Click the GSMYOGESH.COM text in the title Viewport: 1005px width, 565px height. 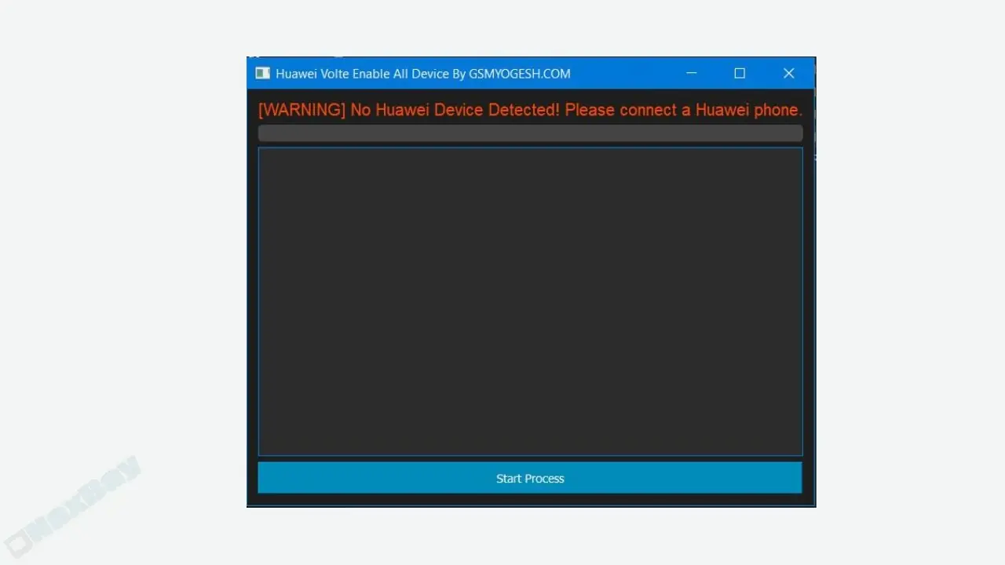pyautogui.click(x=520, y=74)
